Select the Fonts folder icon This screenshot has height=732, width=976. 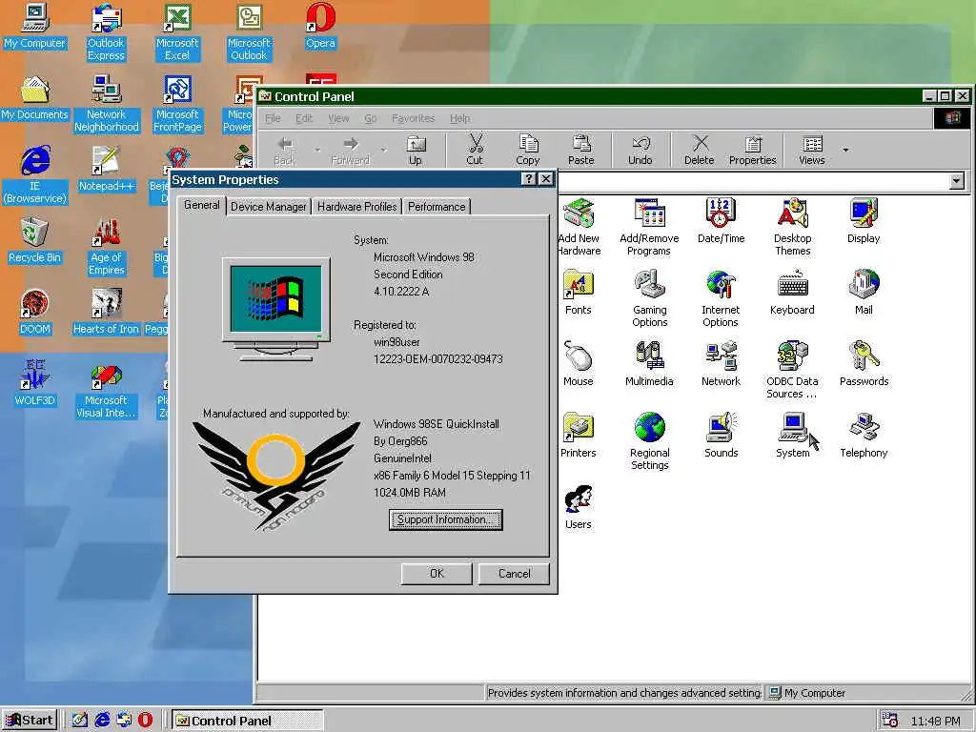(x=579, y=293)
